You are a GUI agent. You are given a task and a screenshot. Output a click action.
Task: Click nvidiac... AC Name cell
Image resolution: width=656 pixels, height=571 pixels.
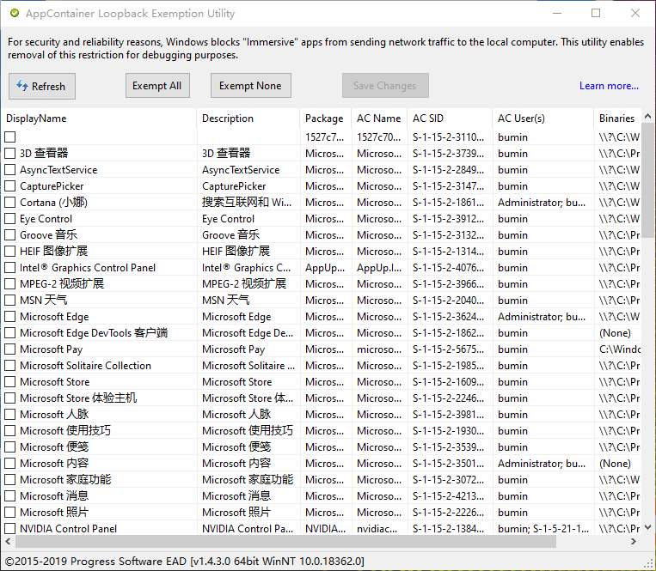377,529
